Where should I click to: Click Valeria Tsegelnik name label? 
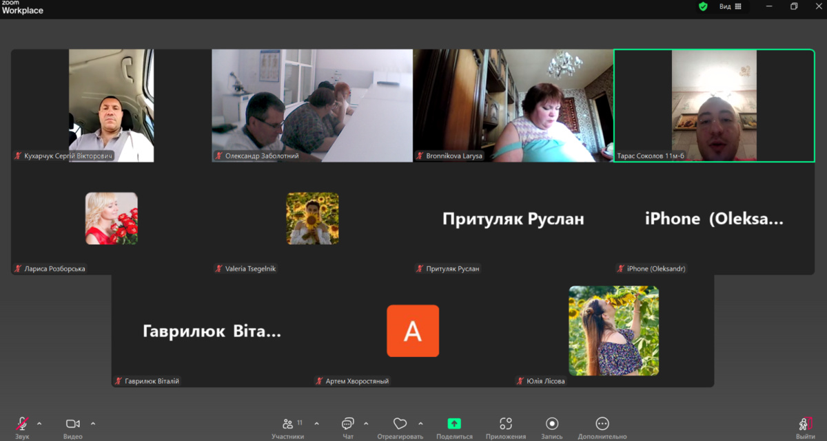tap(250, 269)
